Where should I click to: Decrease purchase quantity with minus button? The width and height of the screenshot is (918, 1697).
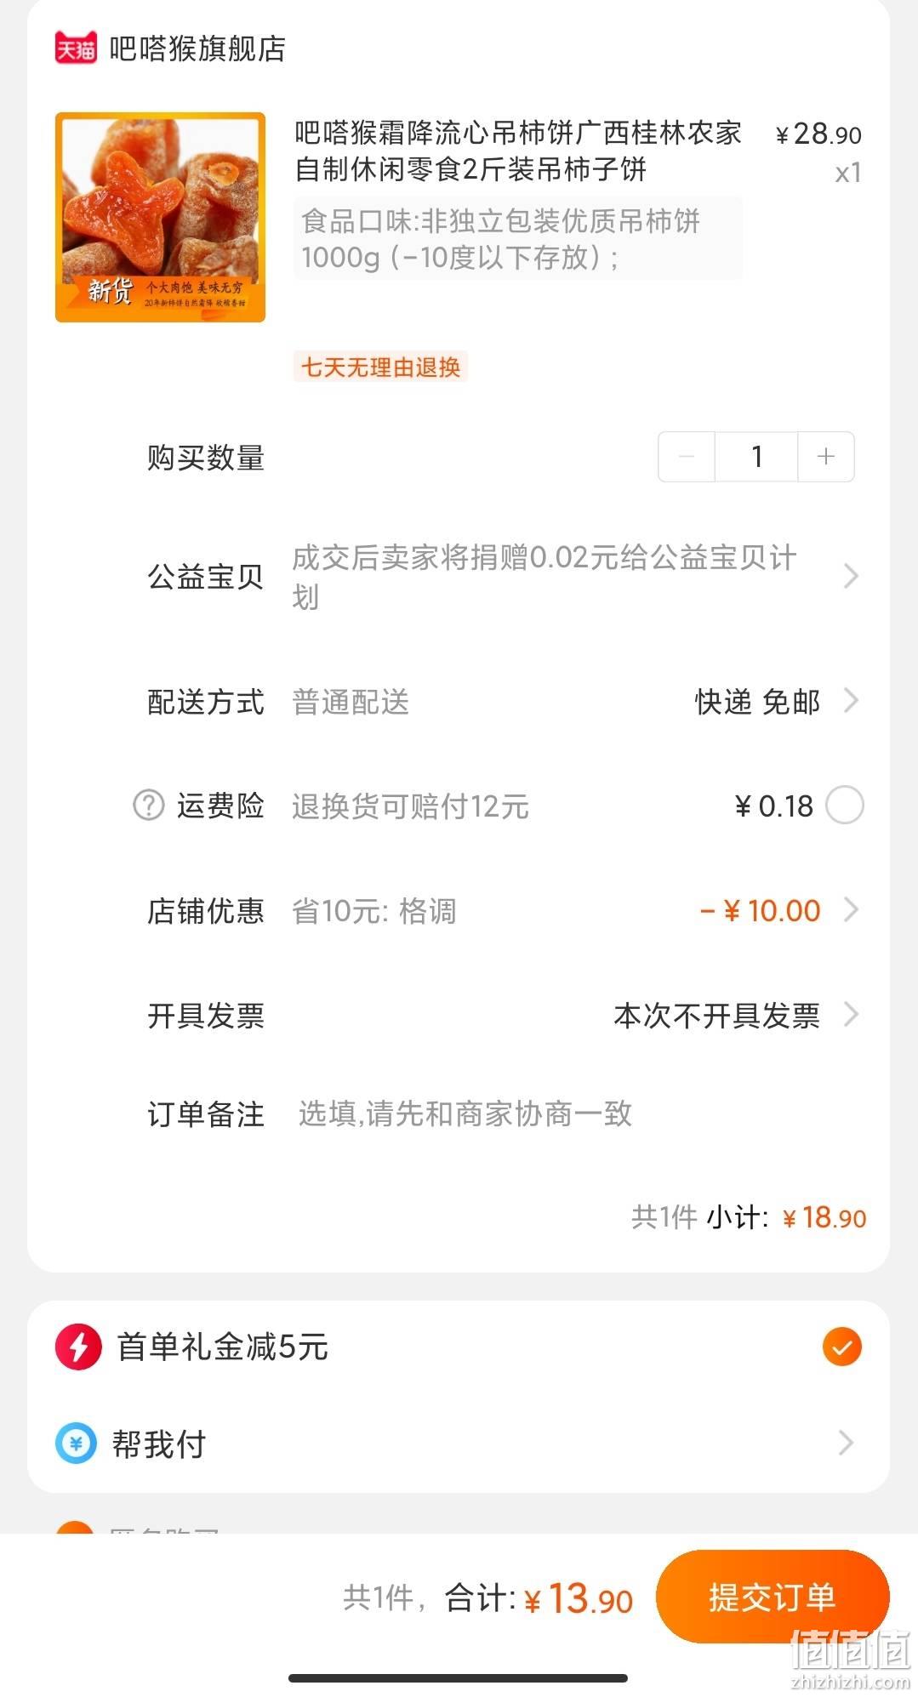[x=687, y=457]
